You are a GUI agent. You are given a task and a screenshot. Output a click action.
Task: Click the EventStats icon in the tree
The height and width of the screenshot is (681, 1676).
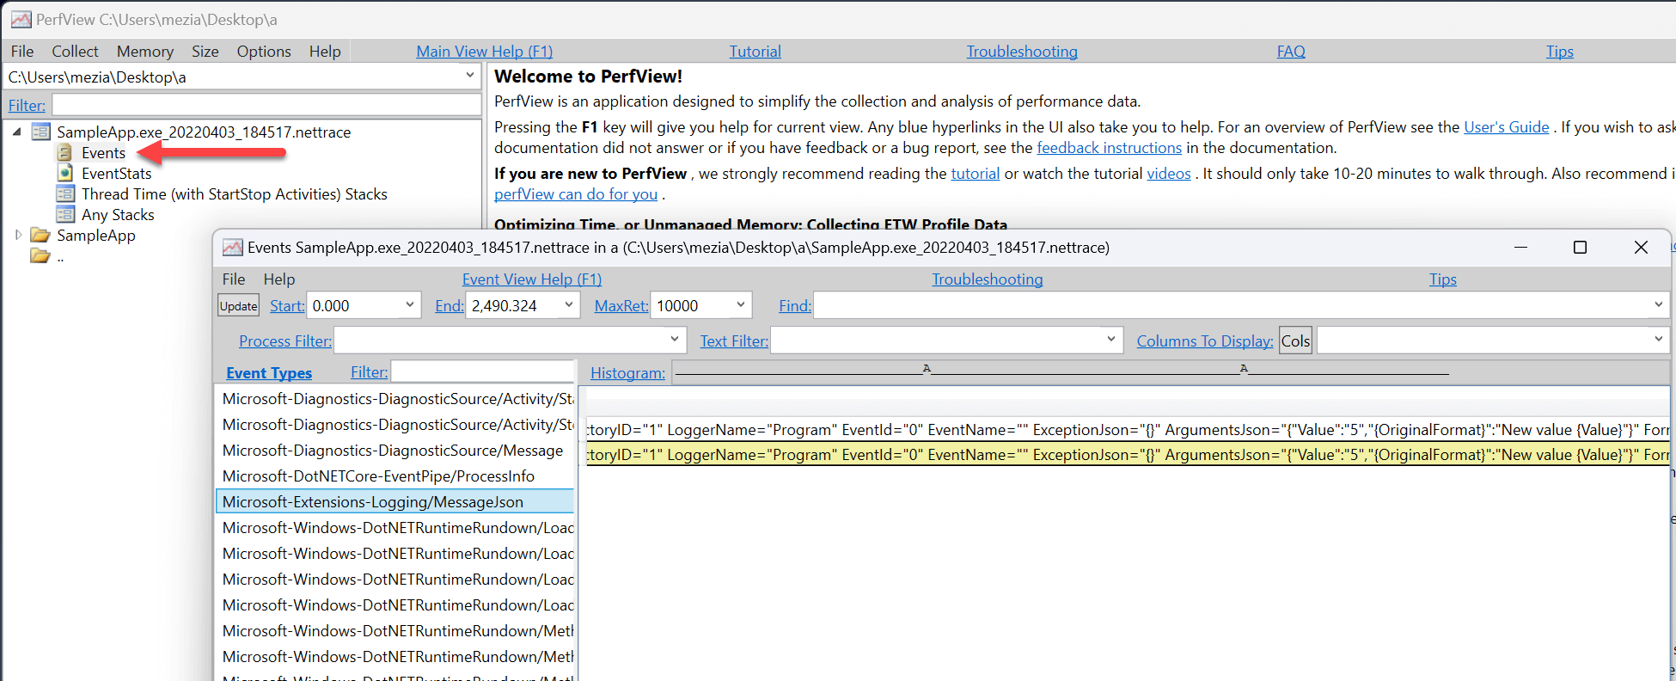coord(64,174)
